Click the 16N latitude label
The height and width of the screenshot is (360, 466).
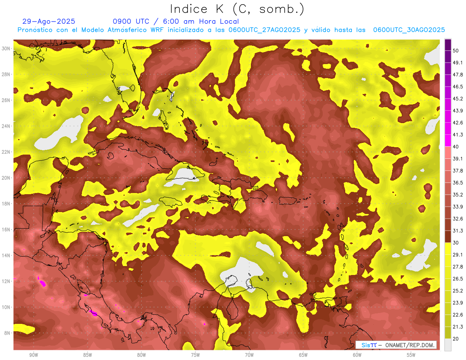(6, 230)
